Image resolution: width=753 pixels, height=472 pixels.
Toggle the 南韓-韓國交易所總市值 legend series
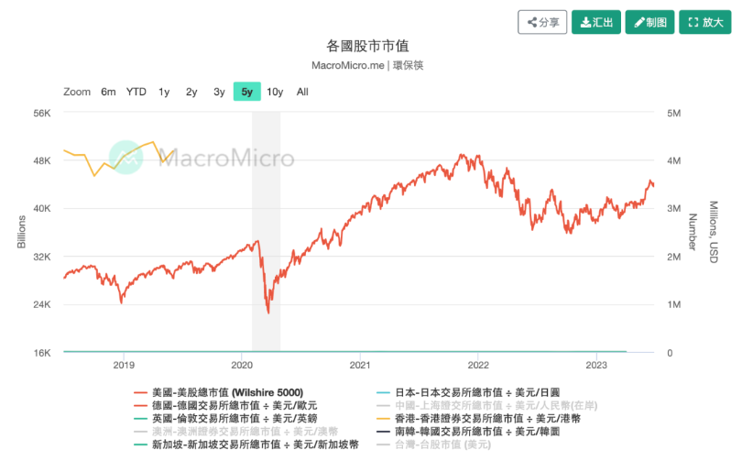[468, 432]
